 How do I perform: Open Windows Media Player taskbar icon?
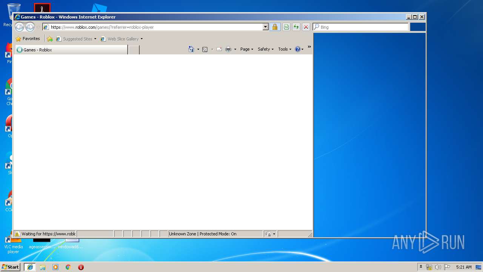click(x=55, y=267)
